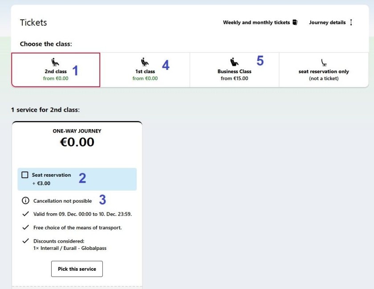Click the highlighted blue seat reservation bar
374x289 pixels.
(77, 179)
